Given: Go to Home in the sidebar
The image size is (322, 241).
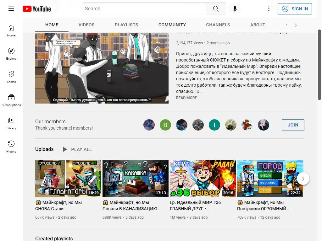Looking at the screenshot, I should tap(11, 31).
